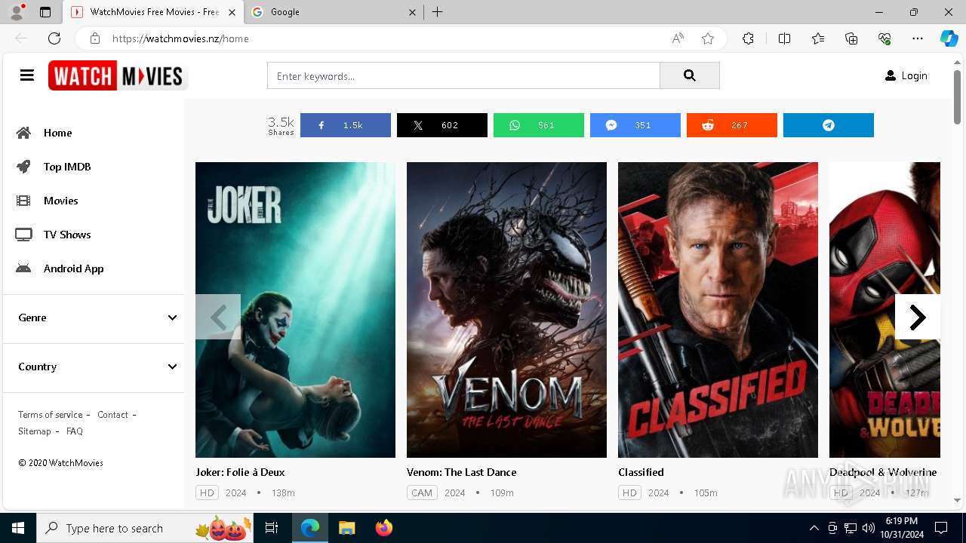The height and width of the screenshot is (543, 966).
Task: Open FAQ link
Action: click(x=75, y=431)
